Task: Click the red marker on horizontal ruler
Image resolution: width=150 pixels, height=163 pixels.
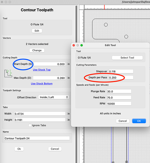Action: pos(104,7)
